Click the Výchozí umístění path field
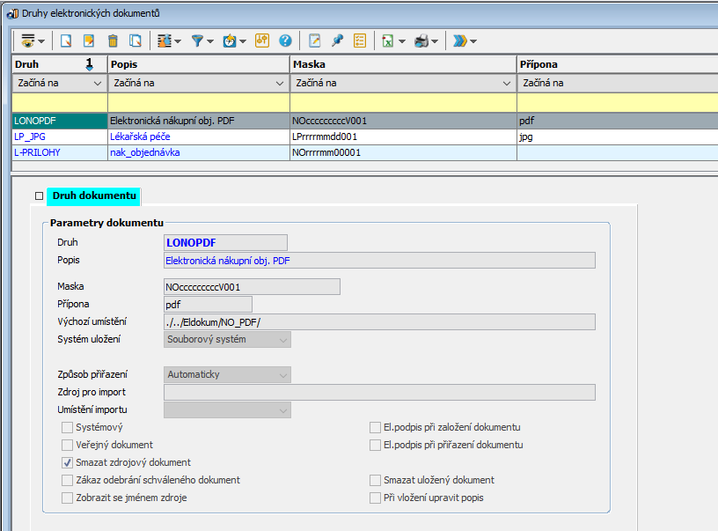Screen dimensions: 718x531 (x=379, y=321)
